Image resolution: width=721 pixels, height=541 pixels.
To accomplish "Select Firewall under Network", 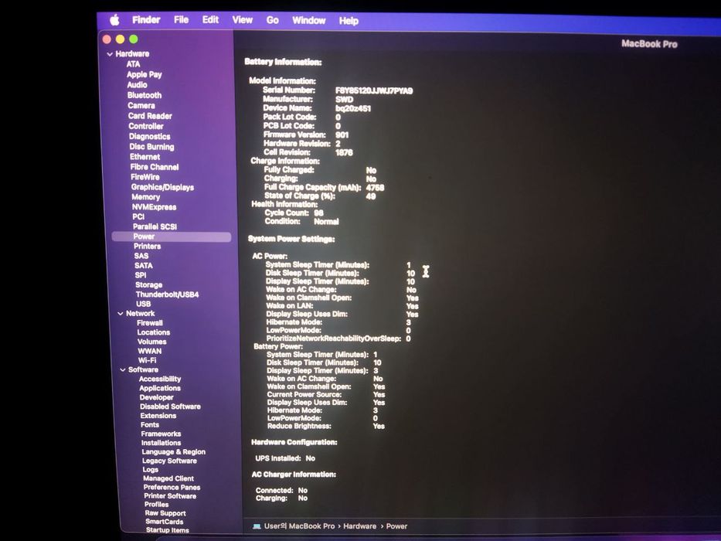I will coord(150,323).
